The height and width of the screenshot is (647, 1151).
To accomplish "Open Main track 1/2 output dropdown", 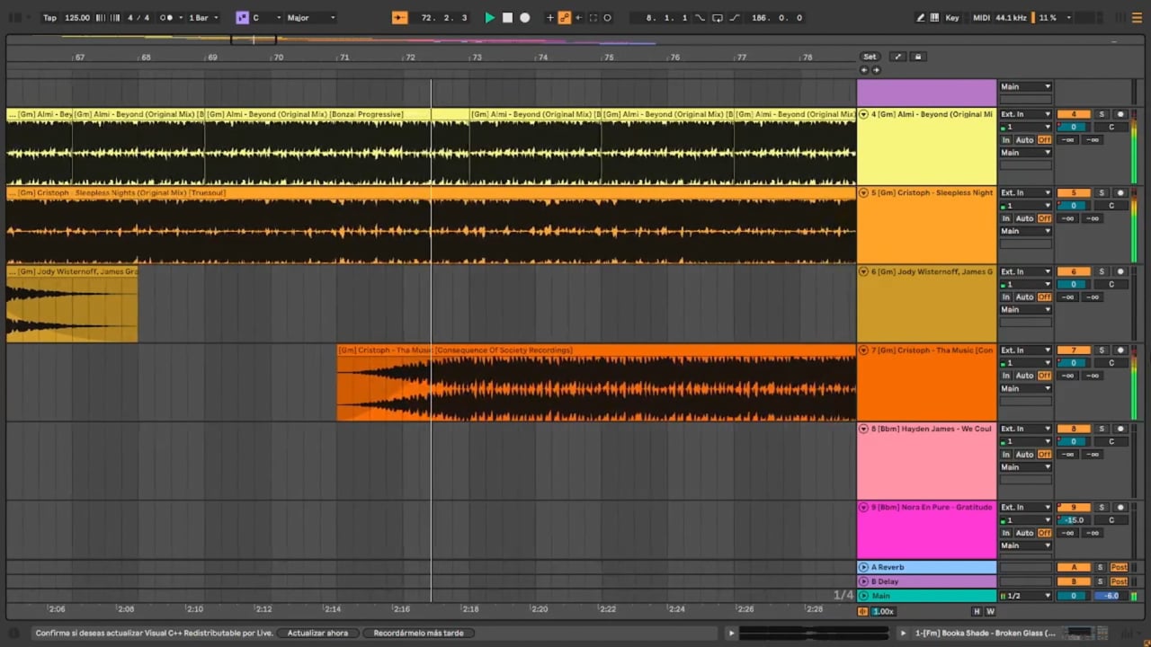I will tap(1025, 596).
